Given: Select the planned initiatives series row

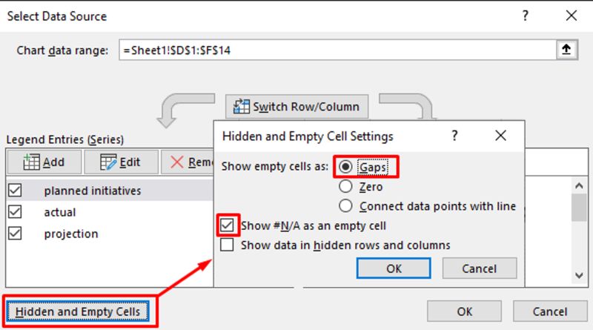Looking at the screenshot, I should coord(110,191).
